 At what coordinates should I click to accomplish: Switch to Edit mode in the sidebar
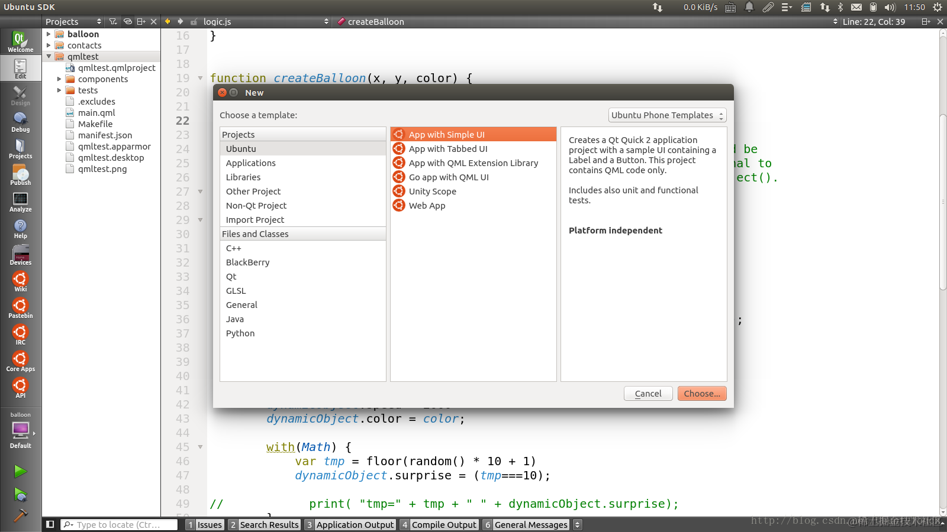click(20, 69)
